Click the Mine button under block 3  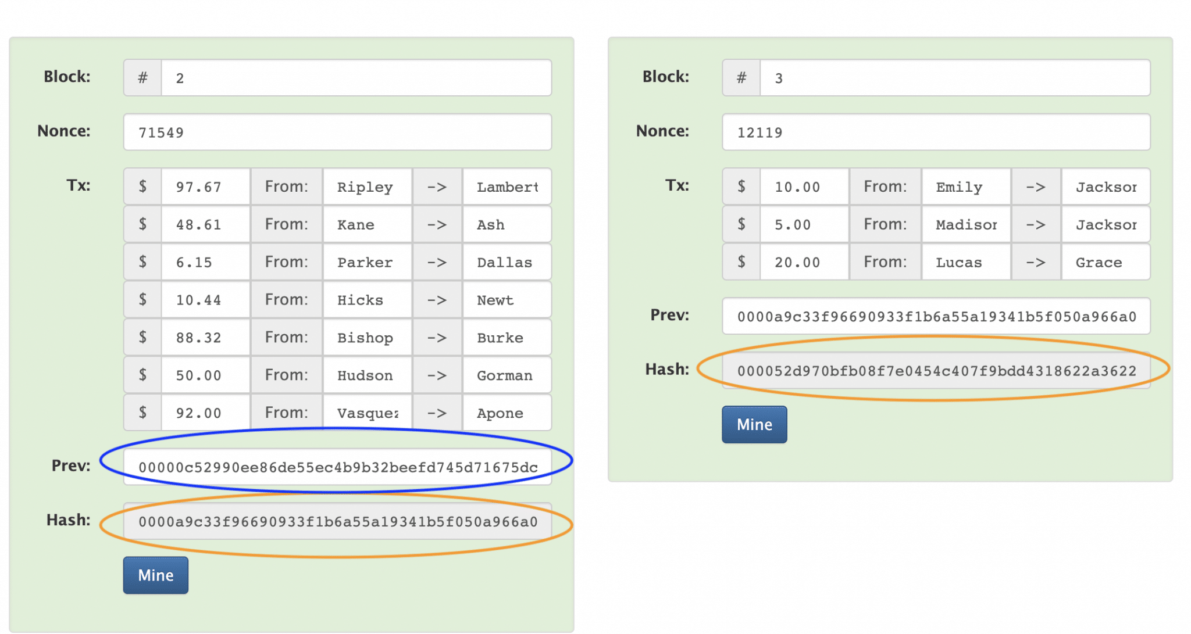coord(754,424)
